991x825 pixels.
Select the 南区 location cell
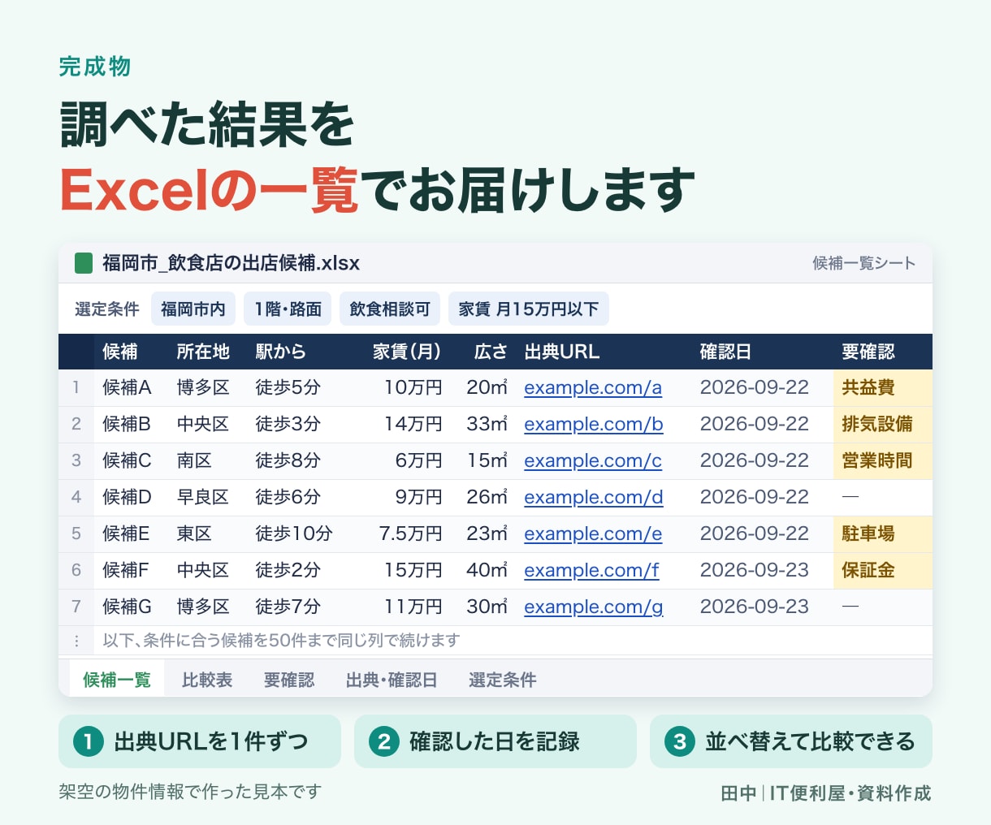tap(194, 460)
